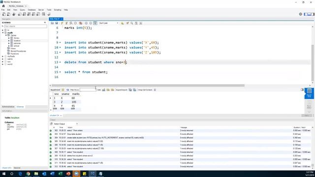This screenshot has width=315, height=177.
Task: Open the row limit dropdown
Action: tap(109, 23)
